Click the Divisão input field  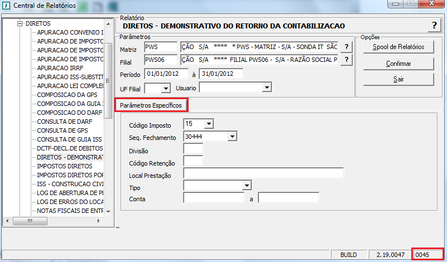point(193,149)
